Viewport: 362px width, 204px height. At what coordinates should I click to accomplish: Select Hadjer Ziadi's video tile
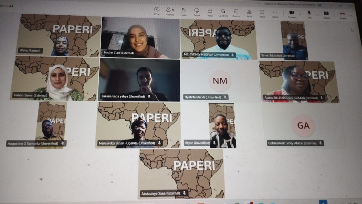pos(140,37)
